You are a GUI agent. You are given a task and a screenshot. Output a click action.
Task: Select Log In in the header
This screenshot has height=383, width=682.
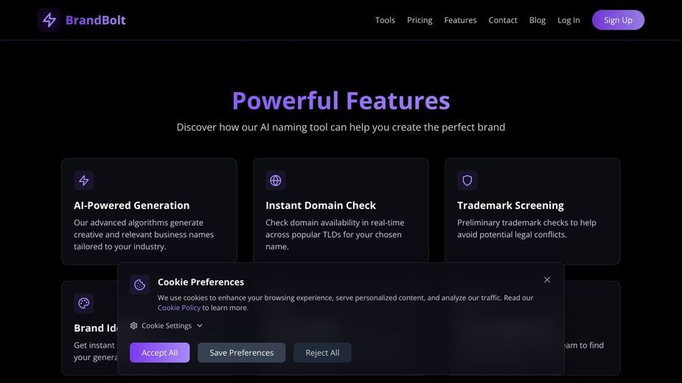click(x=568, y=20)
